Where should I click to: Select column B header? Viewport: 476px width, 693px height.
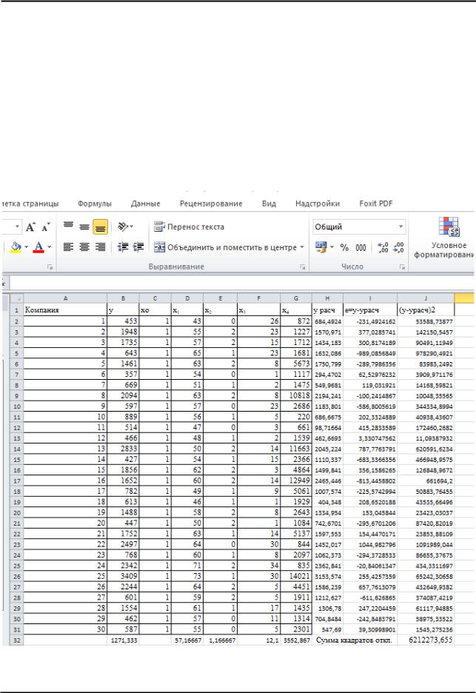[x=124, y=299]
